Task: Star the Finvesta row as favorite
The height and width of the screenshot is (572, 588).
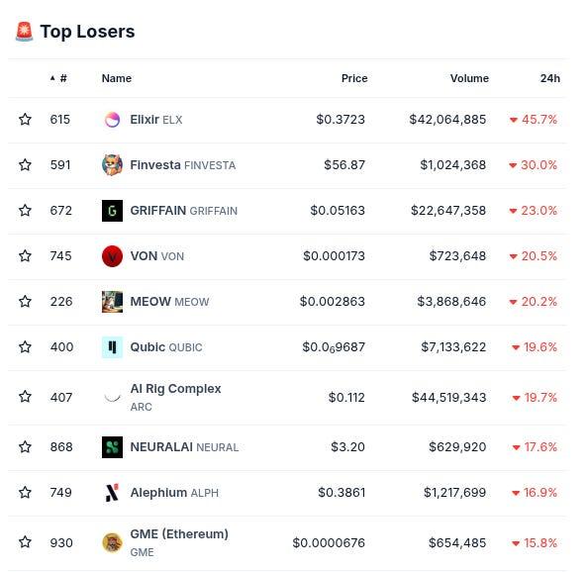Action: click(x=25, y=164)
